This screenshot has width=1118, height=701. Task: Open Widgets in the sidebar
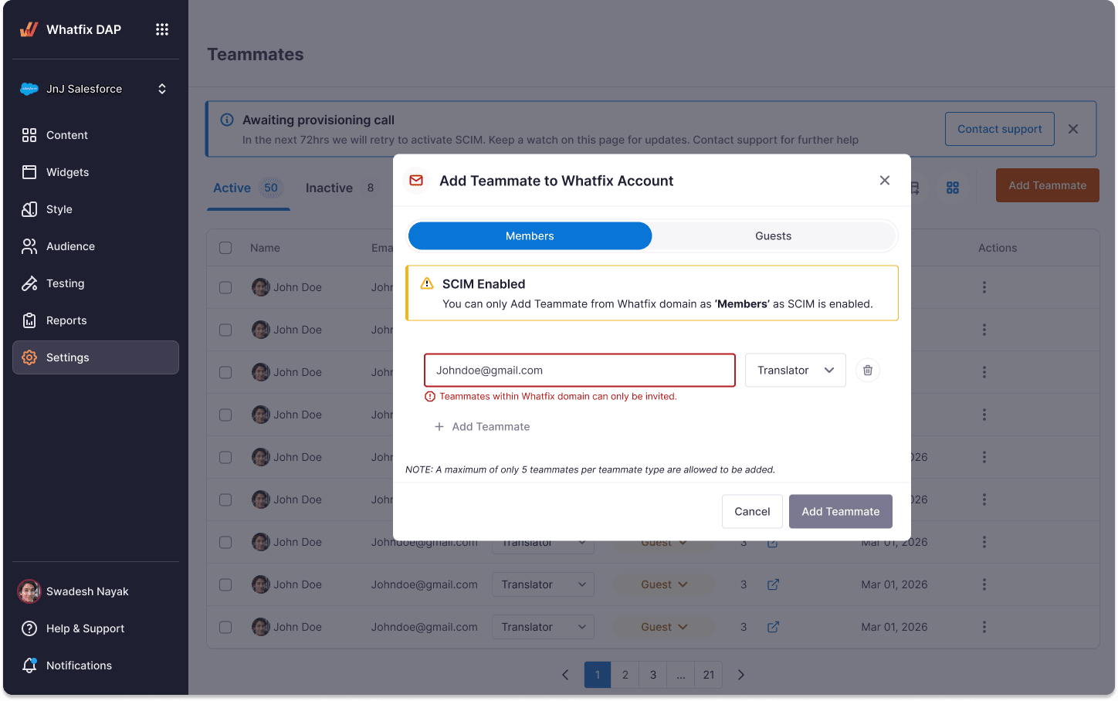pos(96,172)
